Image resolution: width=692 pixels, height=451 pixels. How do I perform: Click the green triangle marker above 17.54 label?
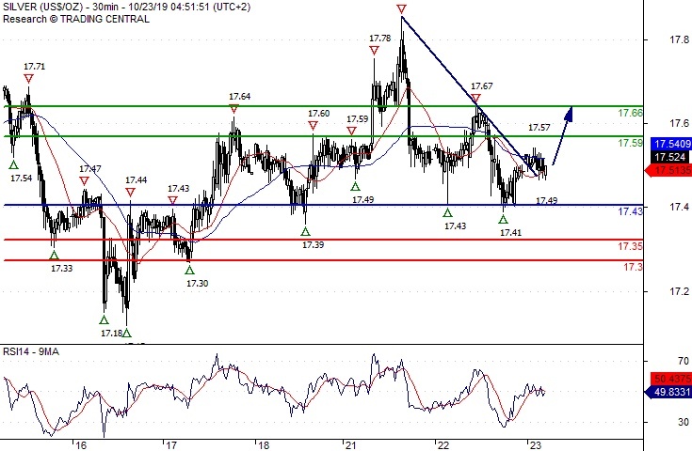tap(14, 165)
